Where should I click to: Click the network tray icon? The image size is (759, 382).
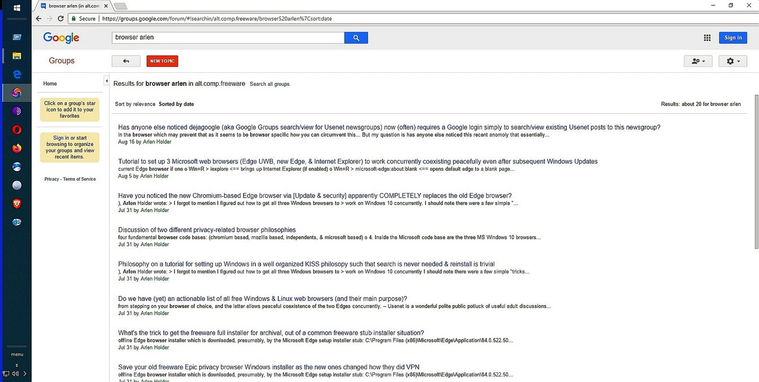[x=6, y=374]
